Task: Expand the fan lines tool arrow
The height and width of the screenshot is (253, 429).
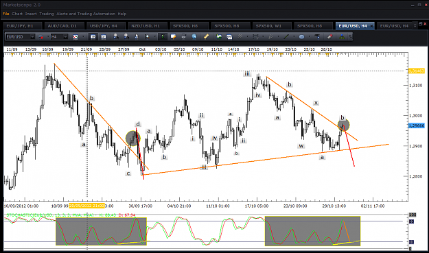Action: 278,36
